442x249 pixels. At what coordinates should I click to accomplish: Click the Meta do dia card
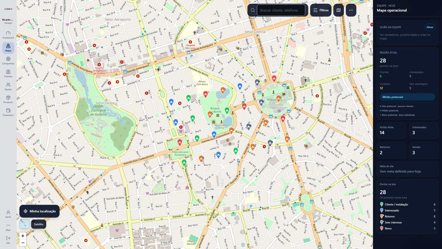point(407,169)
